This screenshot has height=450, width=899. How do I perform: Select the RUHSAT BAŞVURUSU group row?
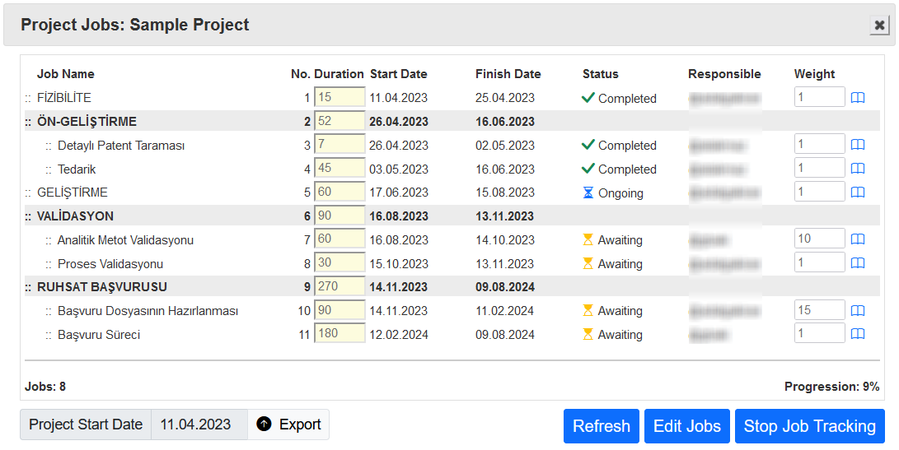coord(102,287)
